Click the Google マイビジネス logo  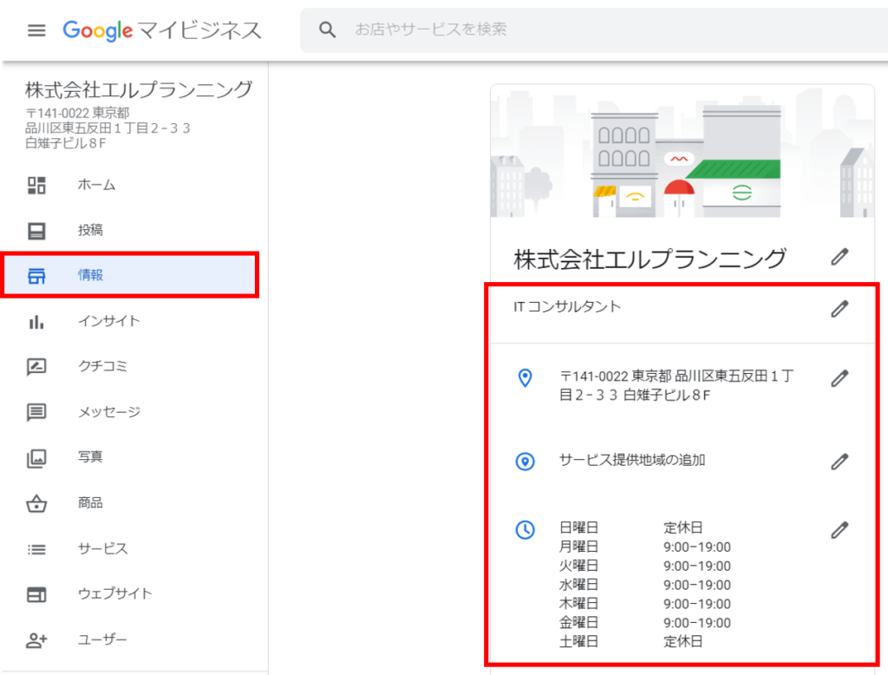click(x=162, y=30)
